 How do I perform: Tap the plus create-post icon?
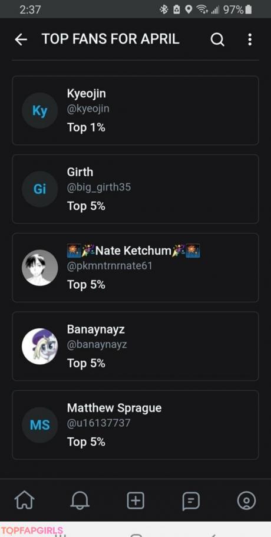click(135, 500)
